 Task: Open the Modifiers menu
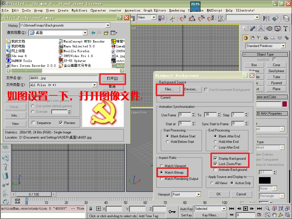pos(79,10)
